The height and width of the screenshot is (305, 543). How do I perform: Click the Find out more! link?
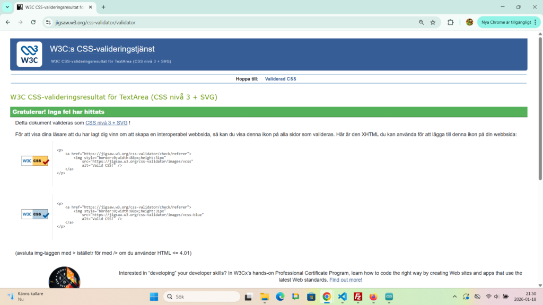[x=345, y=280]
